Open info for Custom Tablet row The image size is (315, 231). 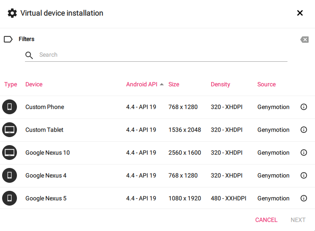tap(304, 129)
